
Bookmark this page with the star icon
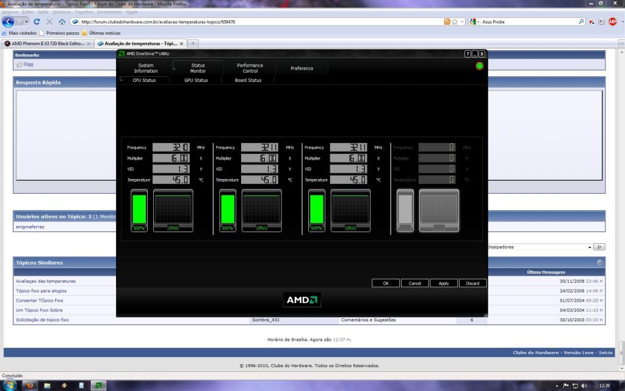click(x=454, y=21)
